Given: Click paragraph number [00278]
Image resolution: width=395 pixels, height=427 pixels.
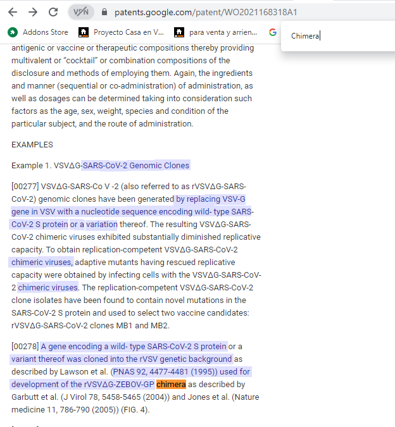Looking at the screenshot, I should point(25,347).
